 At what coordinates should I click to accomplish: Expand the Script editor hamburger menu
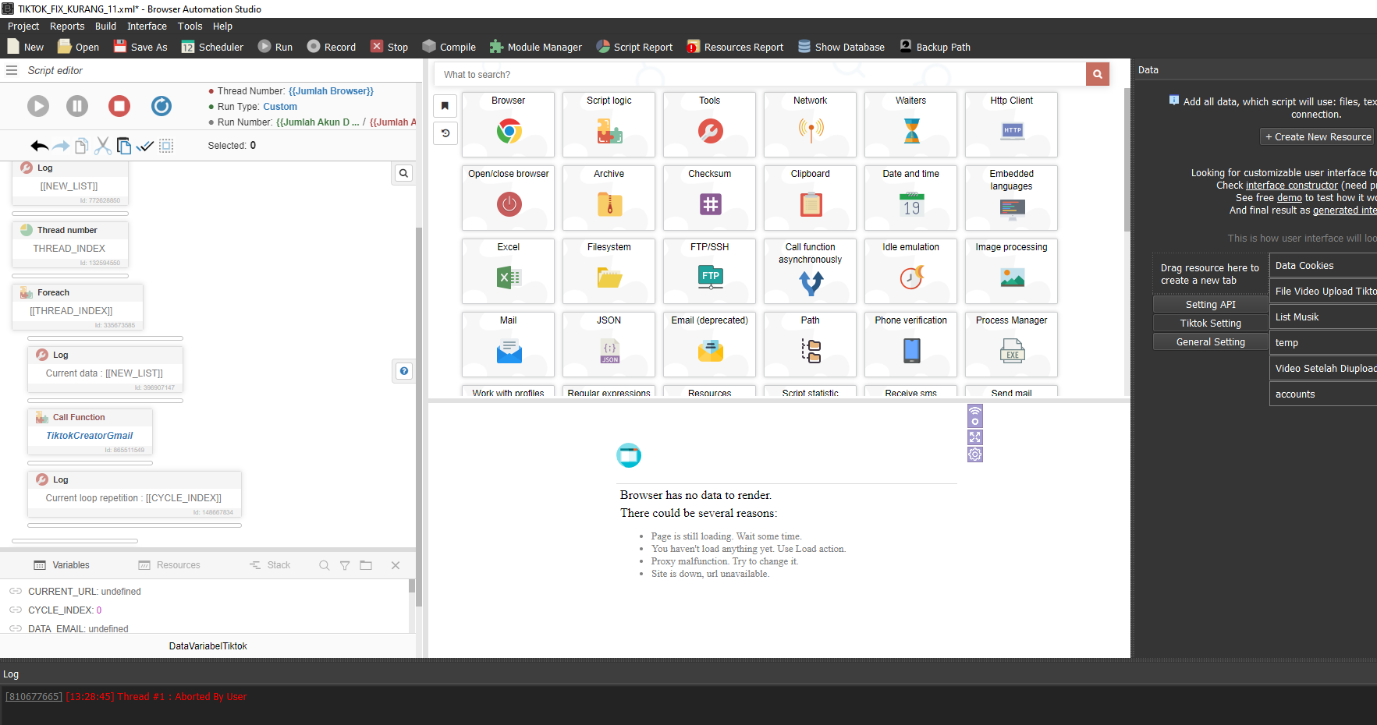click(x=12, y=70)
